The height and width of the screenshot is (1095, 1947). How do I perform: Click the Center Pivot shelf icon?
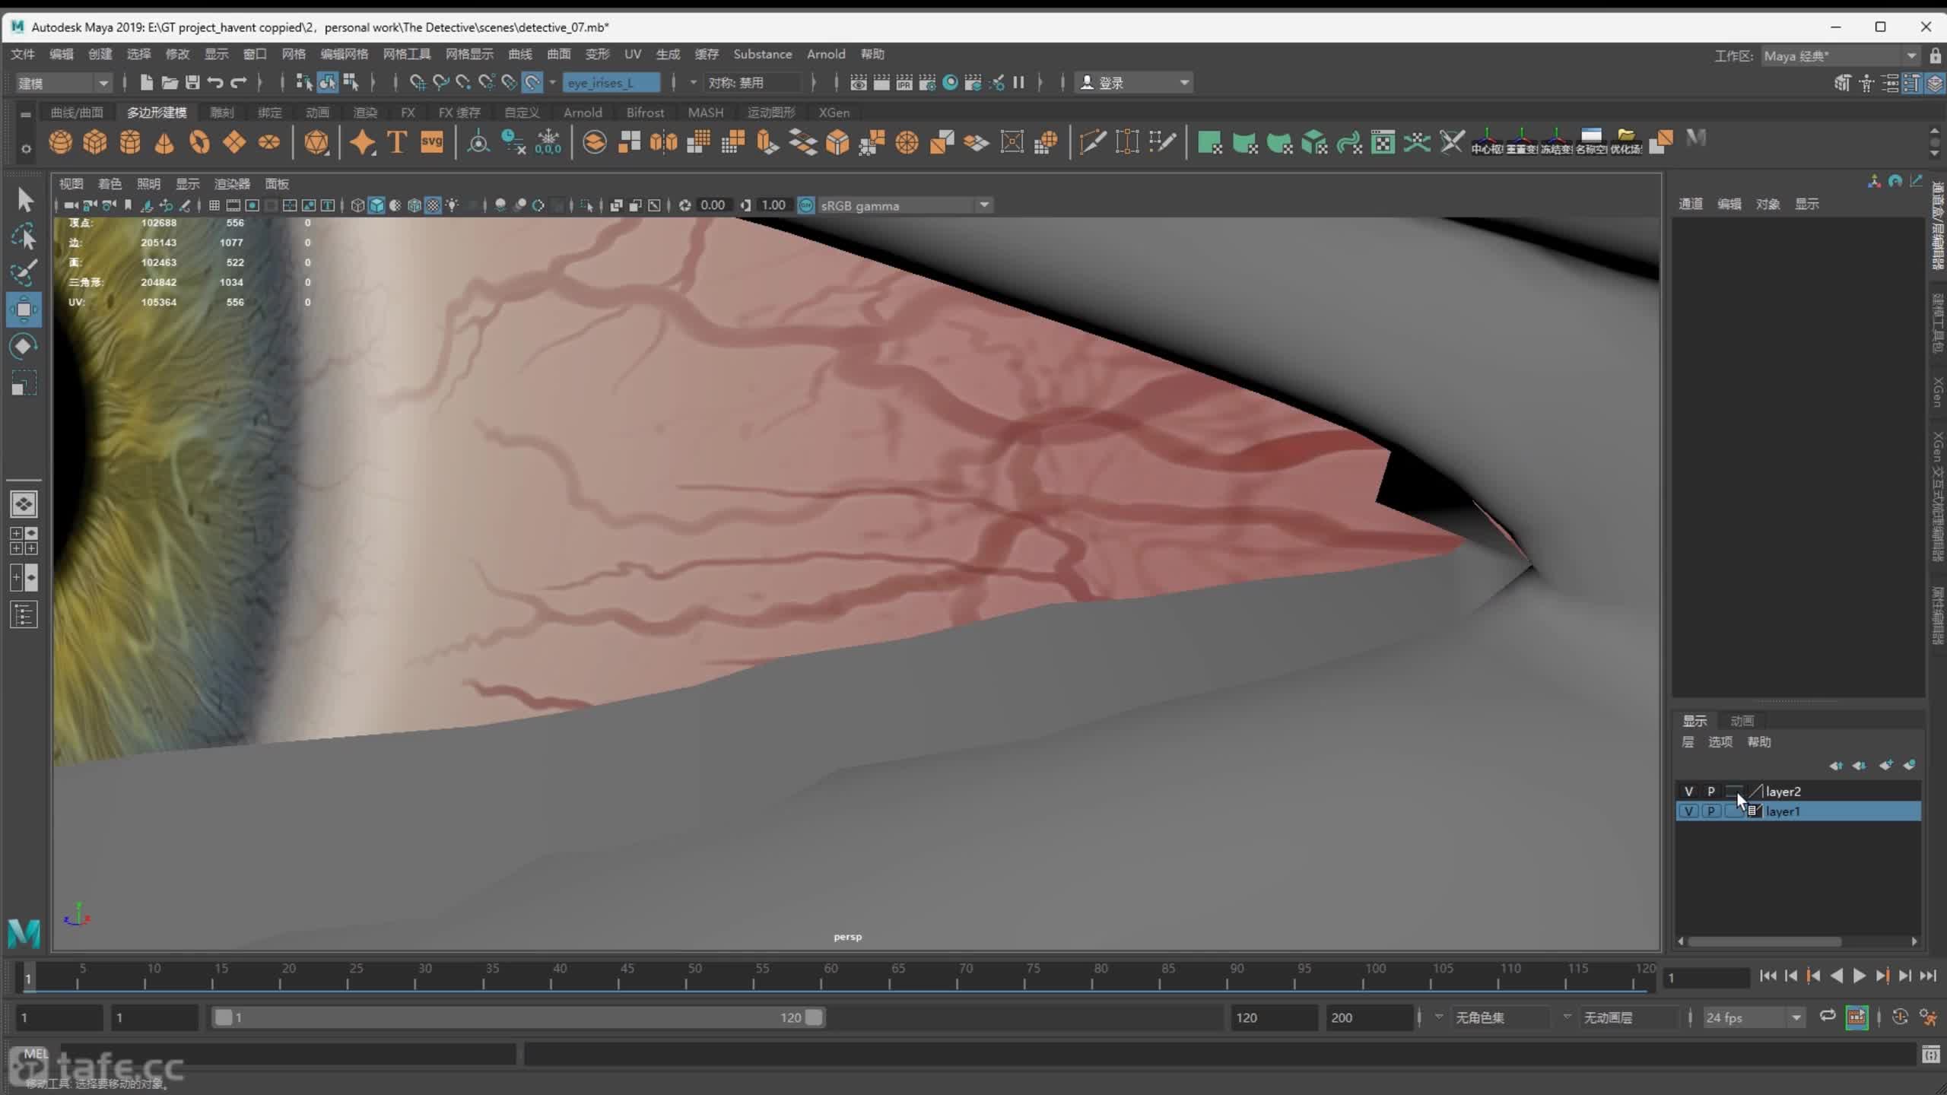tap(1486, 141)
